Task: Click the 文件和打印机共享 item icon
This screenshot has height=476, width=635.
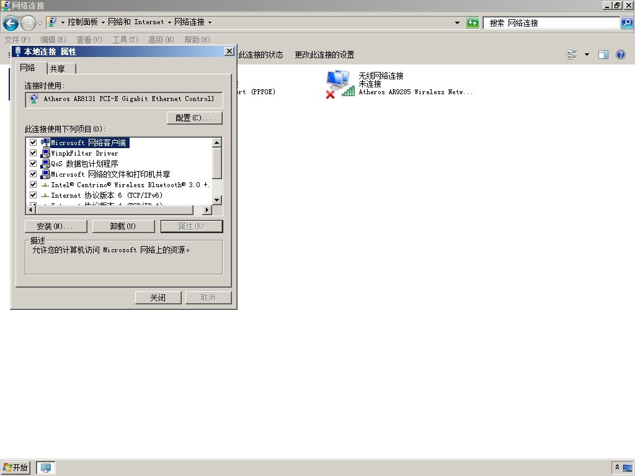Action: (x=45, y=174)
